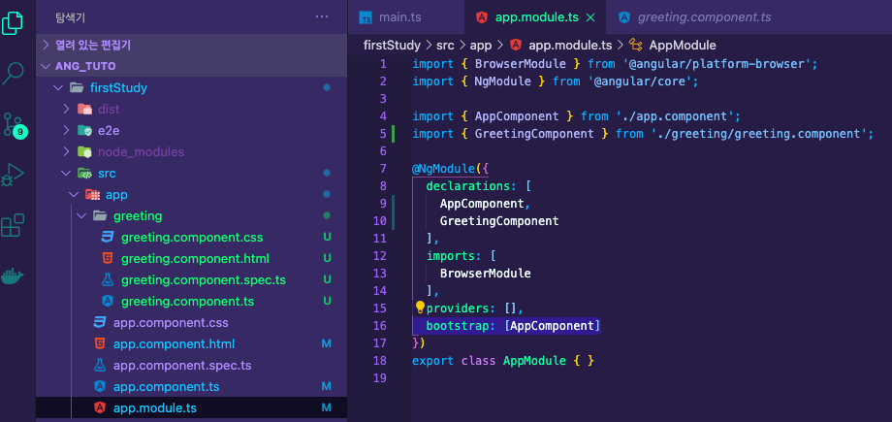Click the src folder icon
The width and height of the screenshot is (892, 422).
pos(84,173)
